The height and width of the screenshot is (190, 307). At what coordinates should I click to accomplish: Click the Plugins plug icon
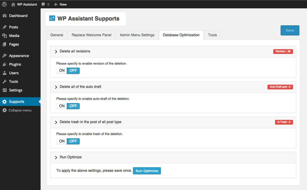pos(5,64)
